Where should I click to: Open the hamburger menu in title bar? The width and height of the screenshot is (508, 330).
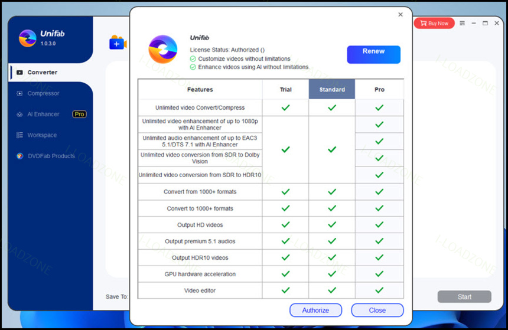(463, 23)
